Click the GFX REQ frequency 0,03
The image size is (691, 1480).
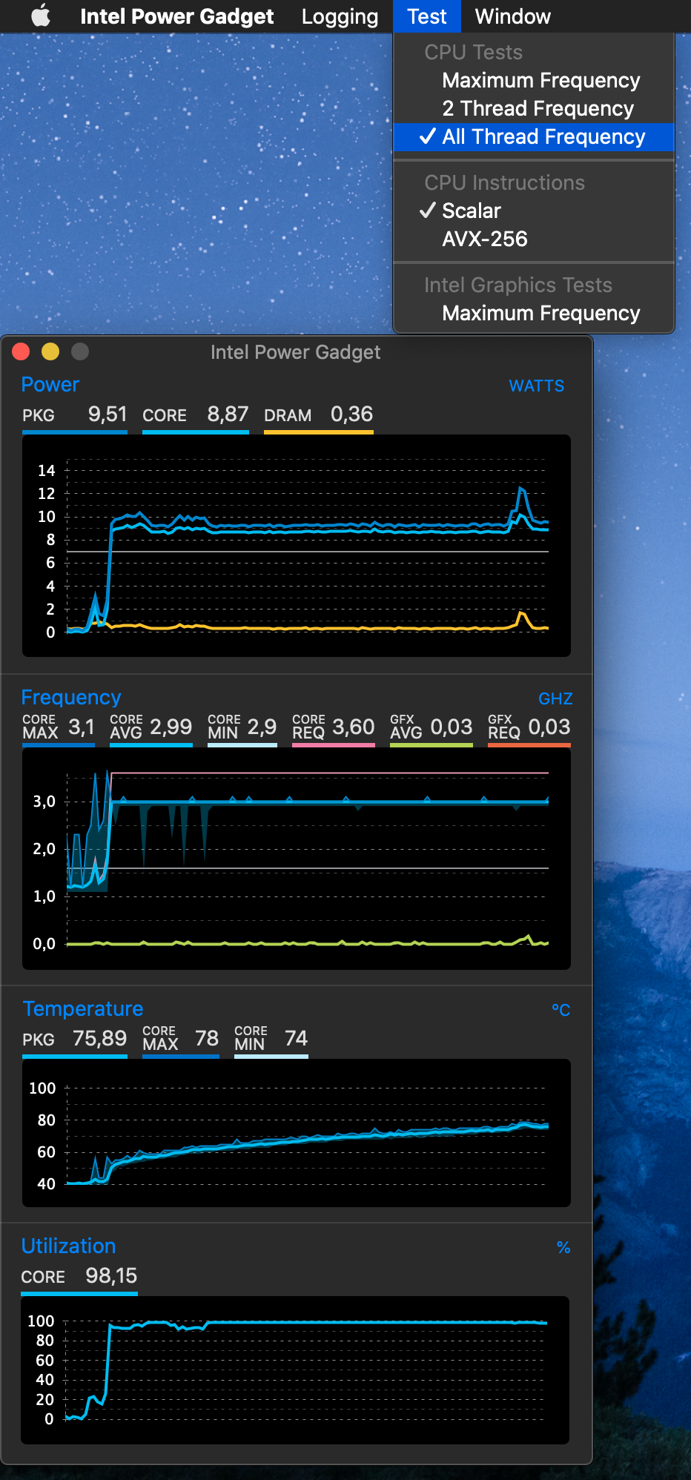[x=549, y=727]
